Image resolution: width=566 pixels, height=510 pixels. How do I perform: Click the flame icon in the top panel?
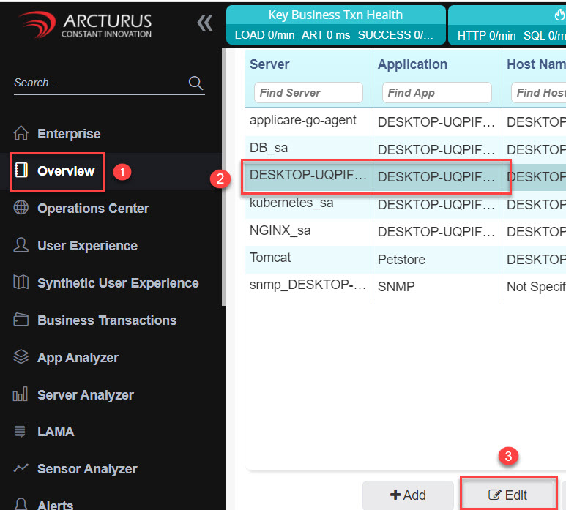(559, 15)
